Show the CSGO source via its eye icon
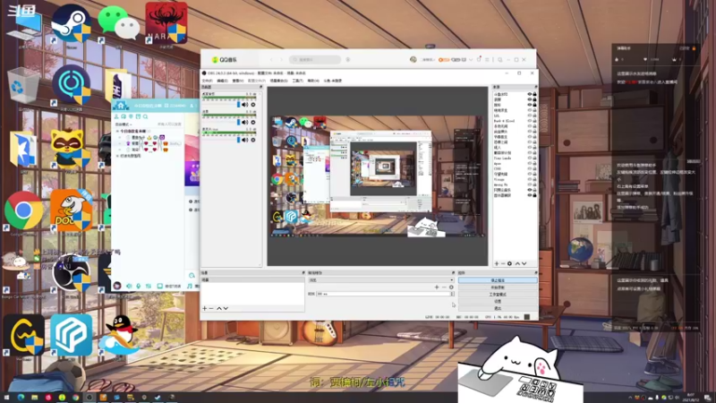Screen dimensions: 716x403 coord(530,168)
